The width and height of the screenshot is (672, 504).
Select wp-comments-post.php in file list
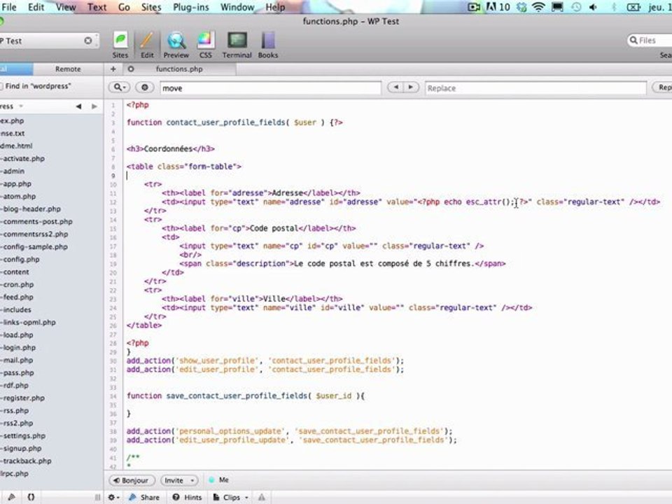click(36, 222)
